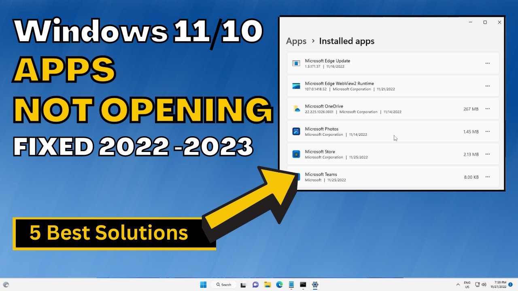
Task: Open the ENG US language switcher
Action: [x=467, y=285]
